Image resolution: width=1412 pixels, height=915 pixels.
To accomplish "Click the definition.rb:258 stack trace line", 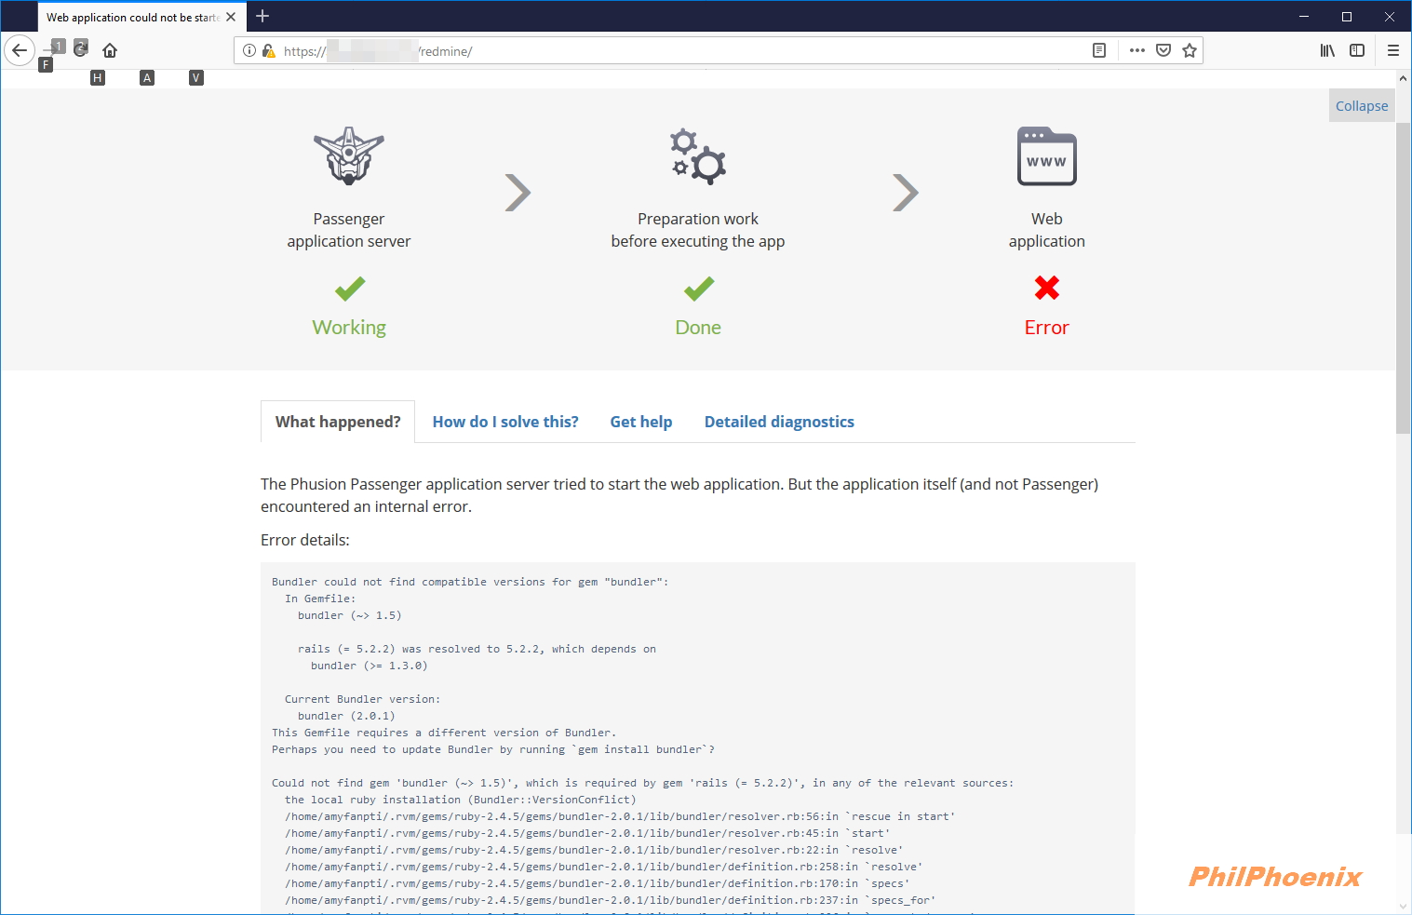I will coord(603,867).
